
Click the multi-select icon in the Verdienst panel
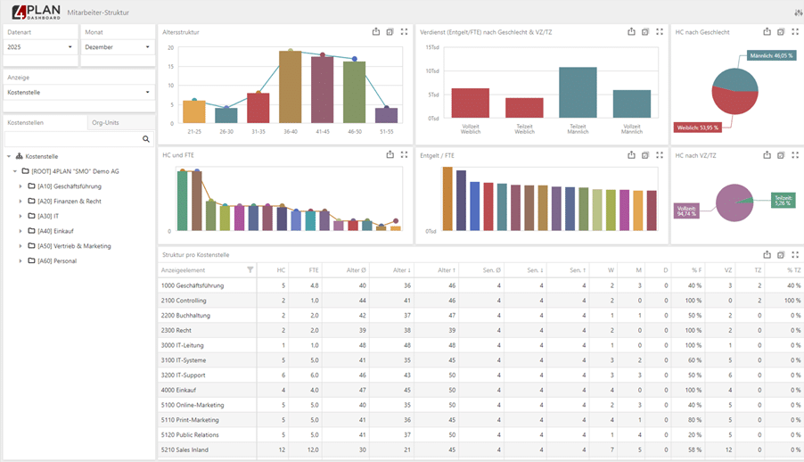tap(645, 32)
